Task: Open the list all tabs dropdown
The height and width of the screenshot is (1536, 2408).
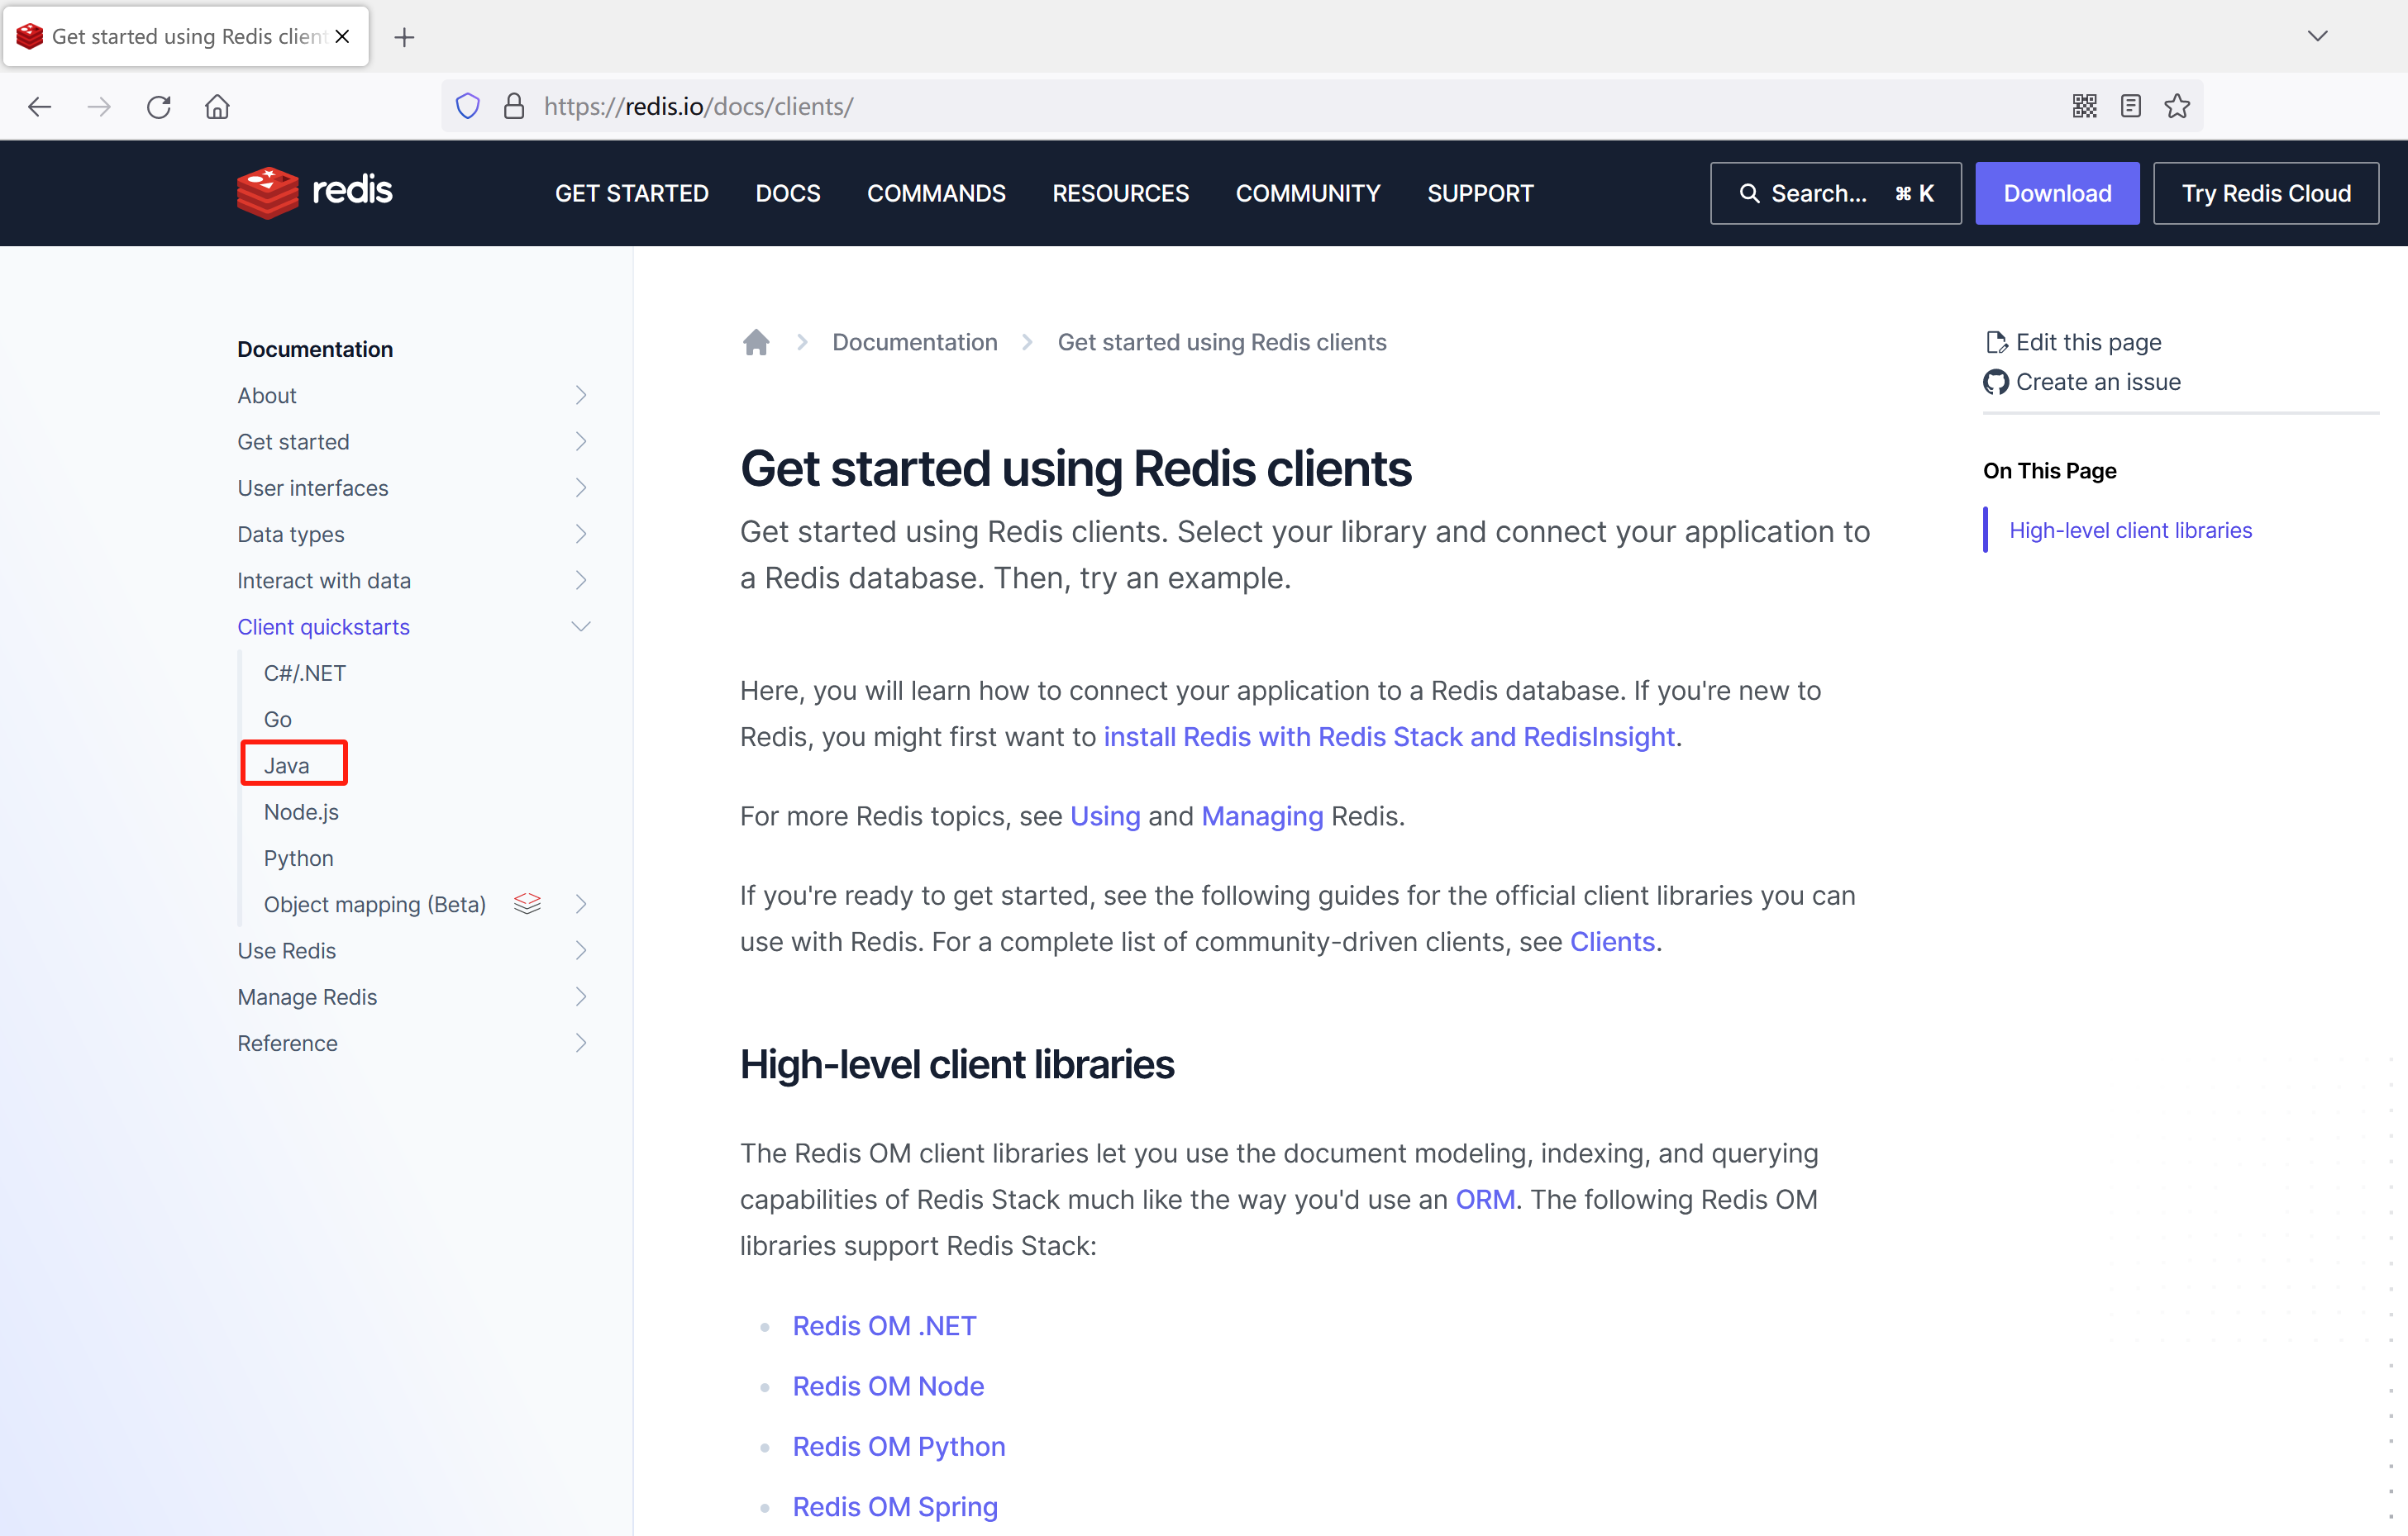Action: tap(2317, 37)
